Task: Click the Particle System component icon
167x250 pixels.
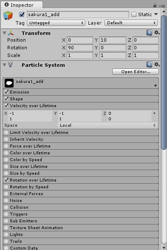Action: 11,65
